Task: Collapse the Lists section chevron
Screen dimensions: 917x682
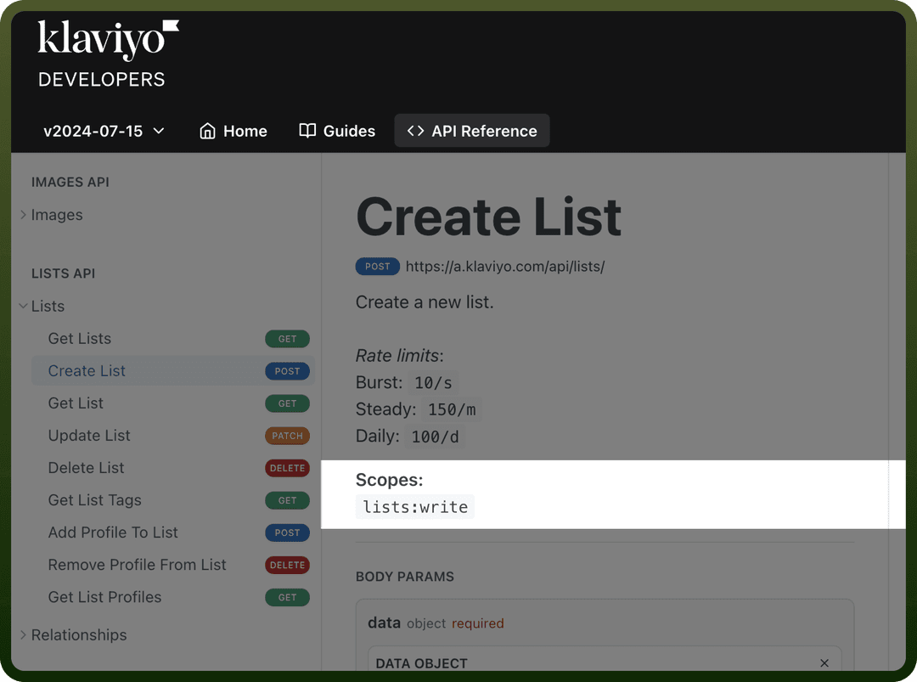Action: [23, 306]
